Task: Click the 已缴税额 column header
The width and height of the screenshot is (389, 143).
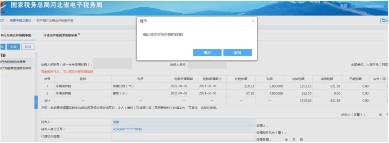Action: 355,79
